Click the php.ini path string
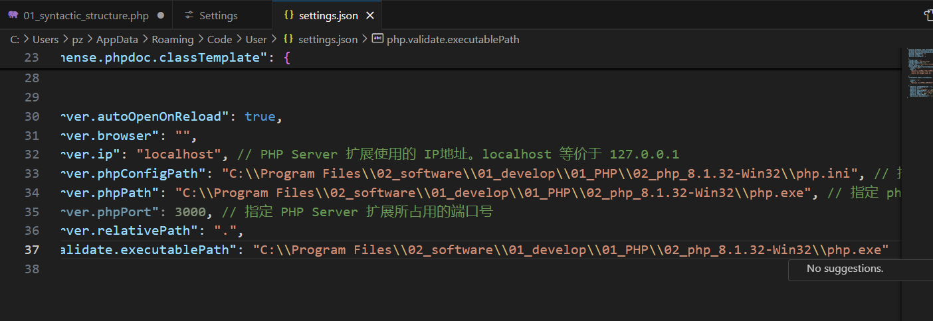This screenshot has width=933, height=321. [x=542, y=174]
